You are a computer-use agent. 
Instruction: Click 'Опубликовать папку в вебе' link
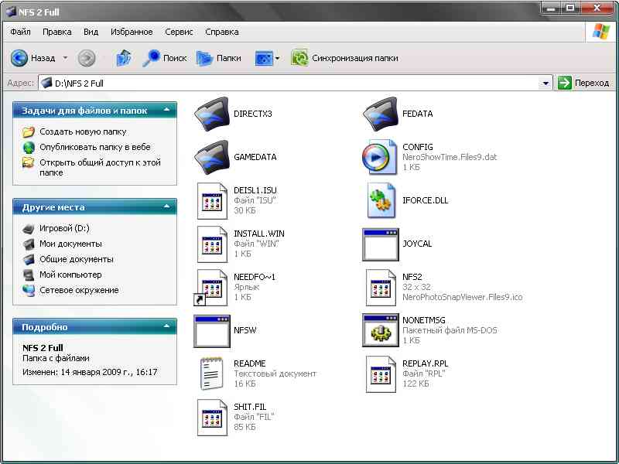pos(94,147)
